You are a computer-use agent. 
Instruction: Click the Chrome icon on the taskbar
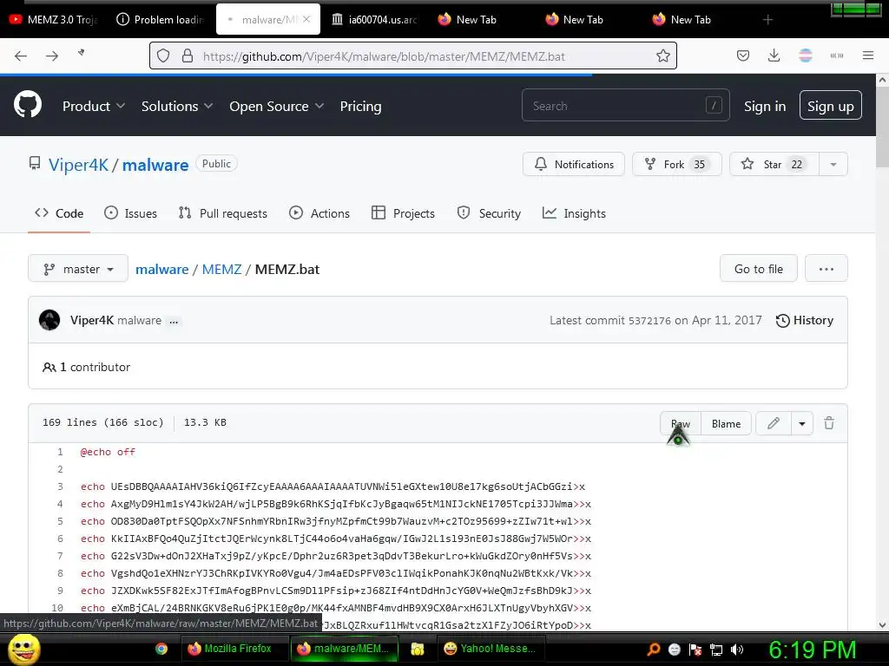click(161, 649)
